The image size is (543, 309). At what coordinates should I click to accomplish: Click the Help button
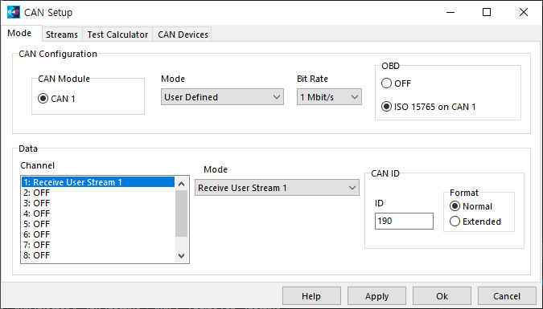click(311, 296)
